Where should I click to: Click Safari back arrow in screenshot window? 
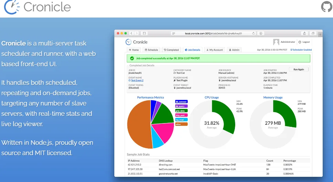(x=132, y=33)
